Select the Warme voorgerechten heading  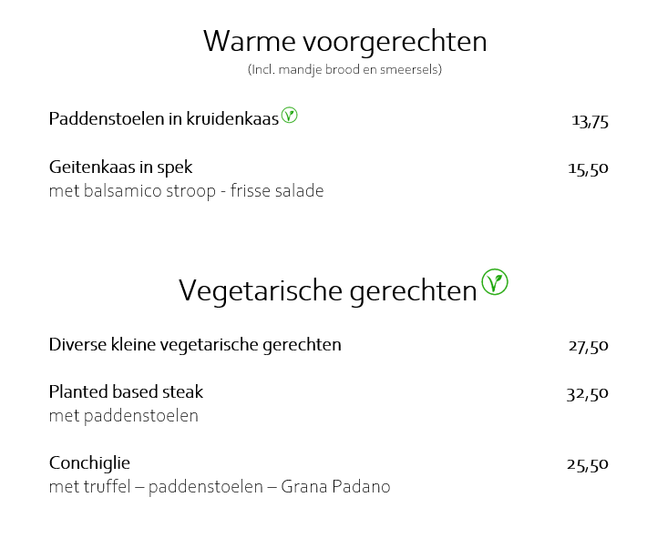click(x=344, y=42)
